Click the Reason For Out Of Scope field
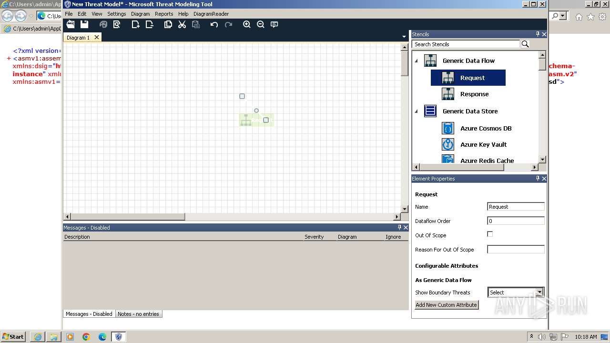Viewport: 610px width, 343px height. (516, 250)
